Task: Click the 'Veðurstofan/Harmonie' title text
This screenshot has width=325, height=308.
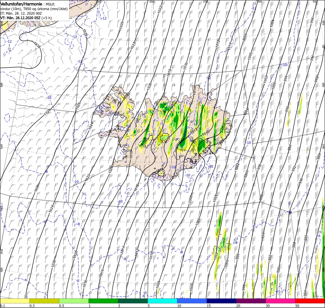Action: pos(21,4)
